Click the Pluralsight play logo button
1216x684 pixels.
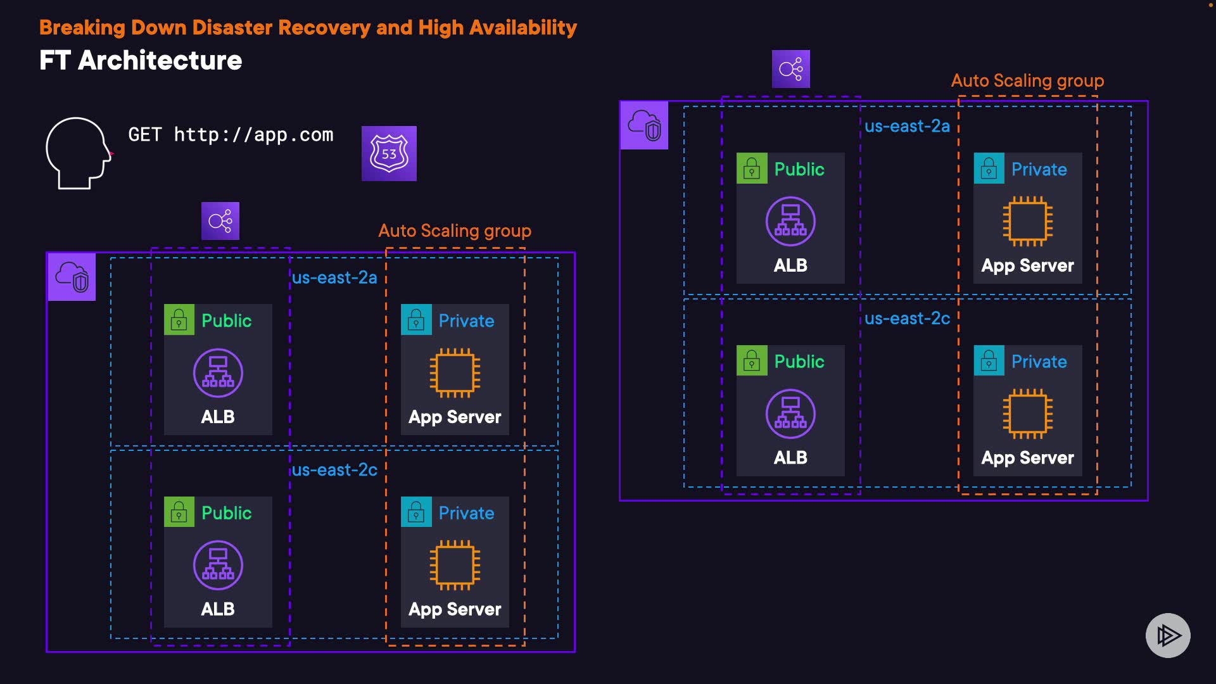click(x=1167, y=635)
